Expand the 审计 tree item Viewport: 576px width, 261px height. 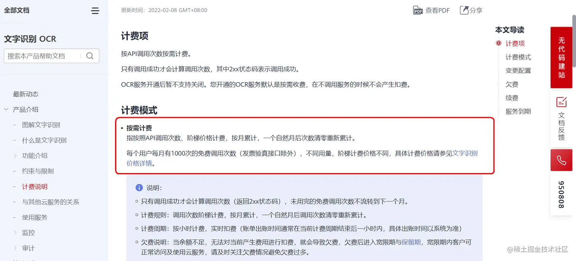[15, 248]
